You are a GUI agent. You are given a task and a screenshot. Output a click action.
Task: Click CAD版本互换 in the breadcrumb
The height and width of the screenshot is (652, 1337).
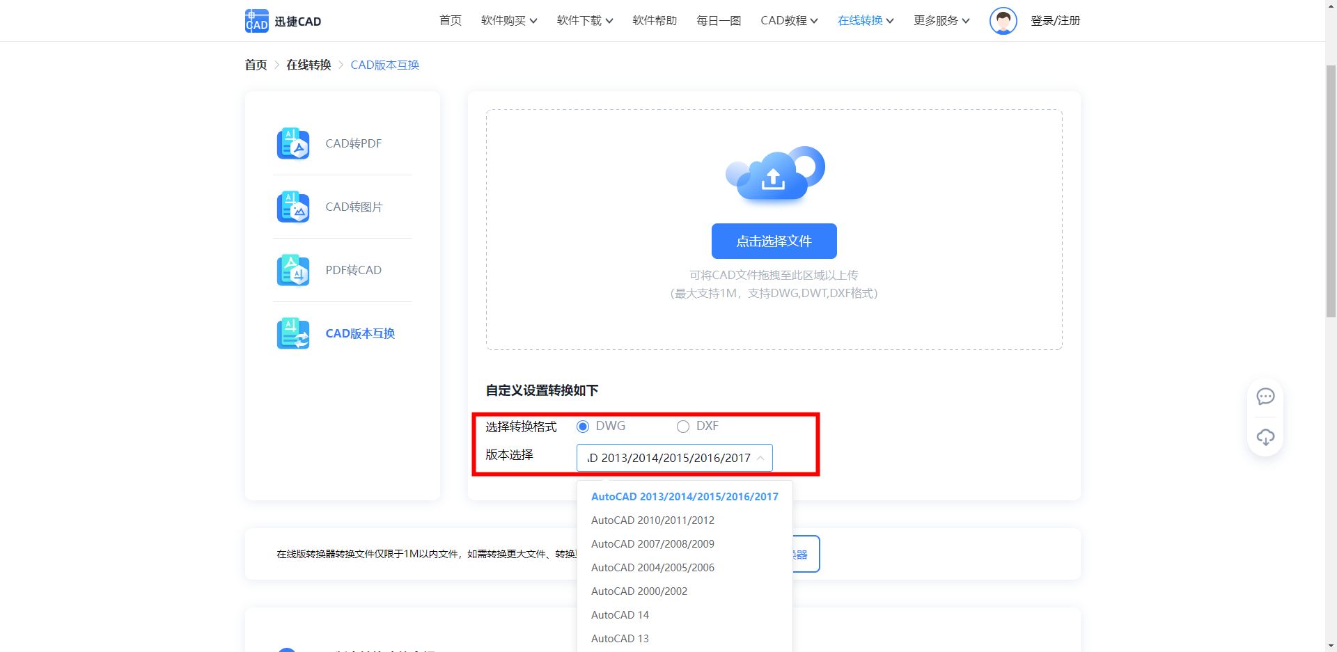tap(385, 65)
